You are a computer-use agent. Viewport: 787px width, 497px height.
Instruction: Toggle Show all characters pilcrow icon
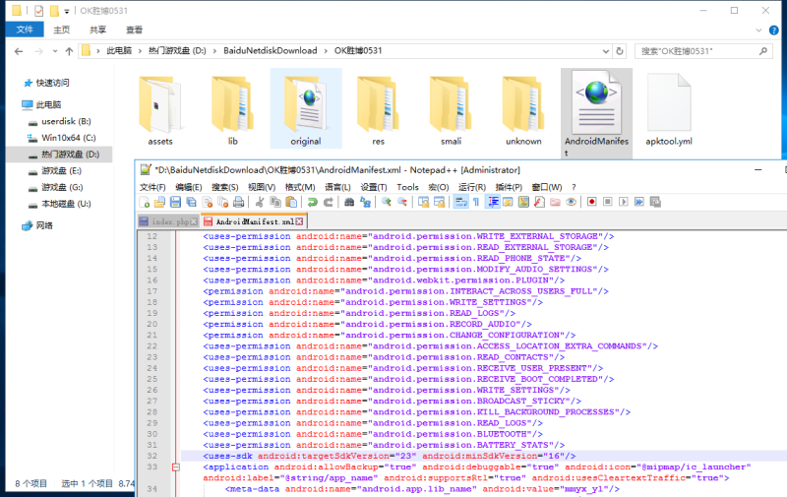tap(476, 202)
